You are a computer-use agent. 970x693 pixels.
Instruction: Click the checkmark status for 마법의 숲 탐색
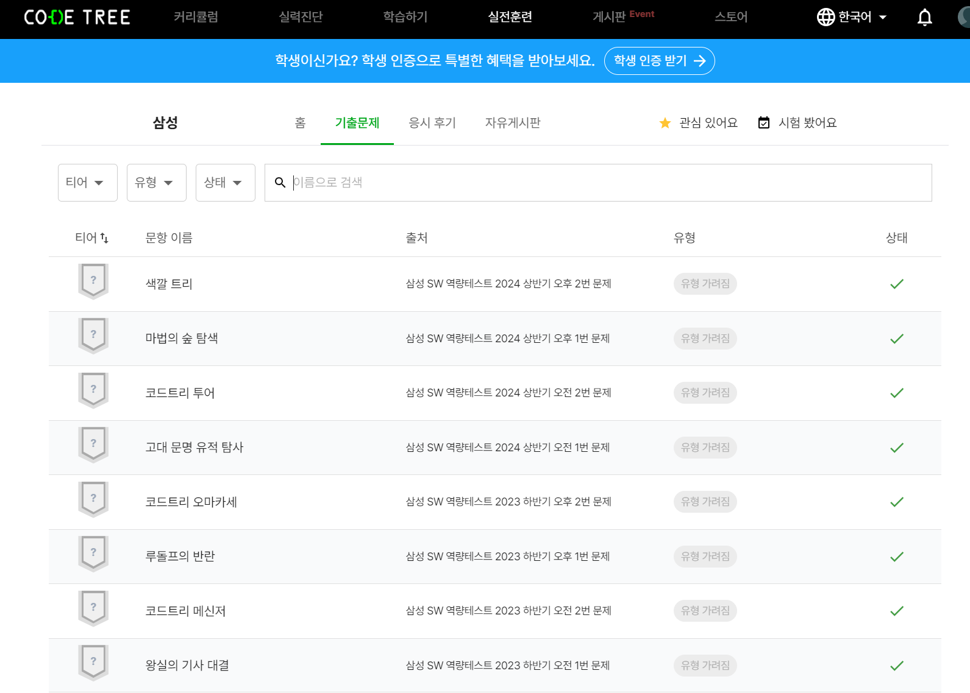tap(897, 339)
